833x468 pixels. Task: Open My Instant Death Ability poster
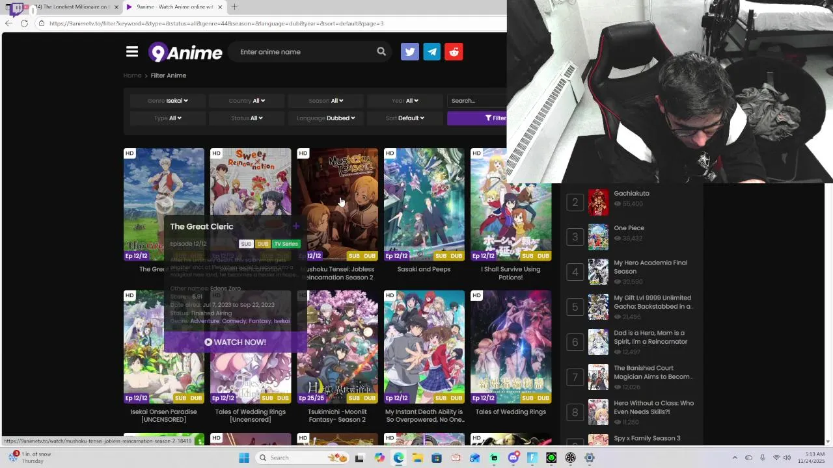tap(424, 346)
